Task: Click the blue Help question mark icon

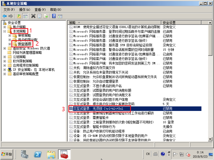Action: [54, 16]
